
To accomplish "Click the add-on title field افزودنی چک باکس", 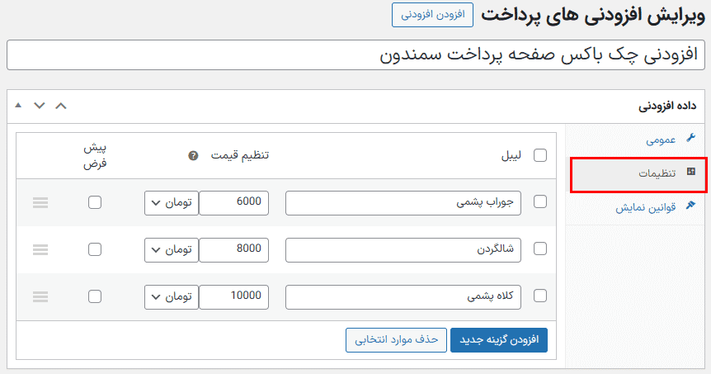I will 356,55.
